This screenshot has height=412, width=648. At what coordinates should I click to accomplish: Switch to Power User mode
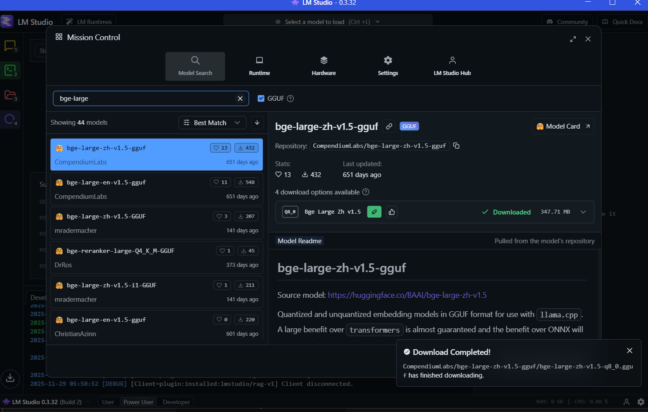[138, 402]
